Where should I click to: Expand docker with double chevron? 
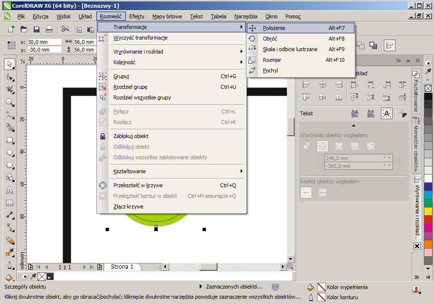click(x=398, y=60)
